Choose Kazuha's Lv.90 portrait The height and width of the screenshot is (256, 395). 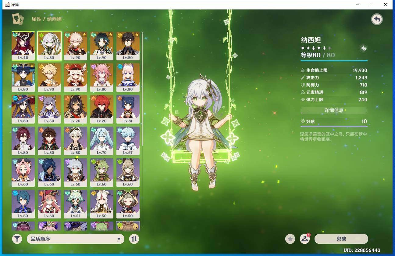(76, 46)
